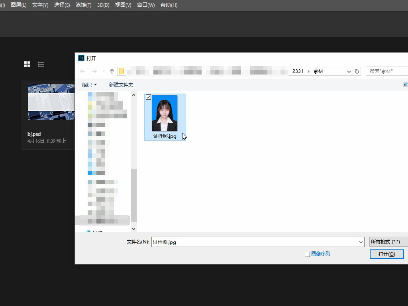Go up one folder level
Image resolution: width=408 pixels, height=306 pixels.
112,71
